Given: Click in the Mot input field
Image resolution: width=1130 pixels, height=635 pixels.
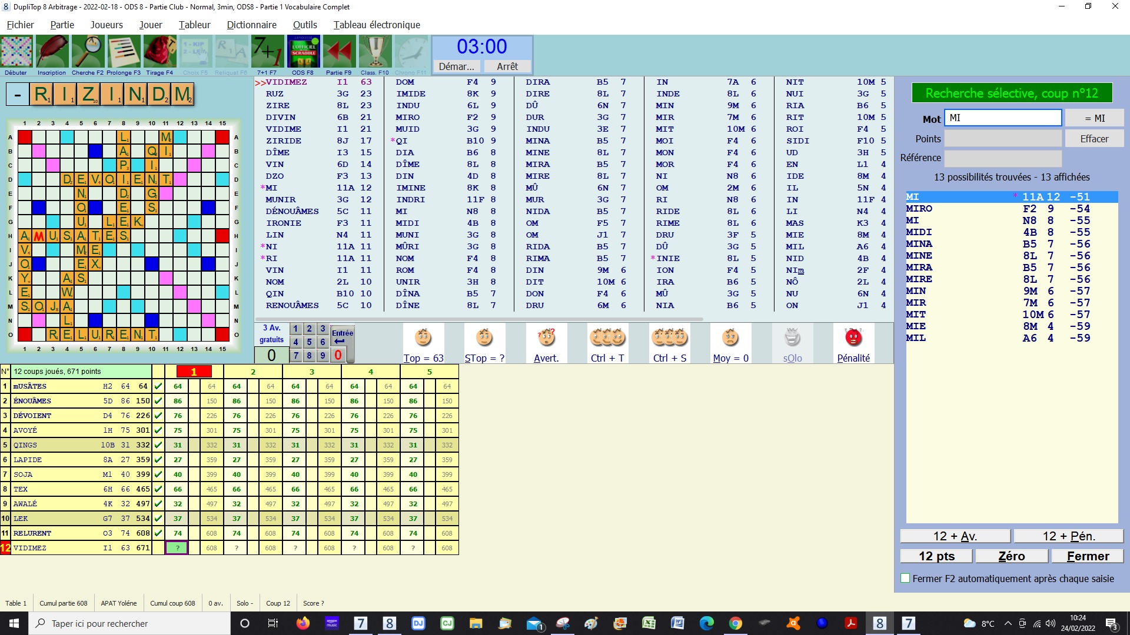Looking at the screenshot, I should (1003, 118).
